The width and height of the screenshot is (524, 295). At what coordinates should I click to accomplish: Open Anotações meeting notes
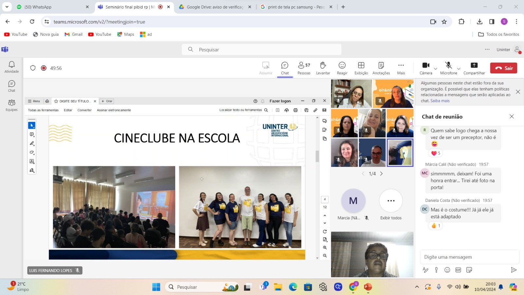(381, 68)
